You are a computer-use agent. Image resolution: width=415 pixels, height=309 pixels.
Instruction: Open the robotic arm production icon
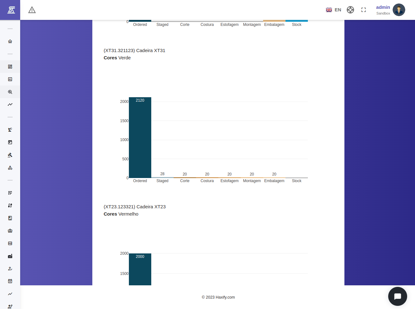tap(10, 130)
